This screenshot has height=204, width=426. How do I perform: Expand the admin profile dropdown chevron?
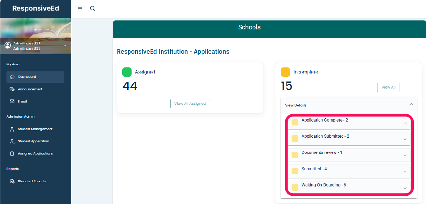click(x=65, y=46)
